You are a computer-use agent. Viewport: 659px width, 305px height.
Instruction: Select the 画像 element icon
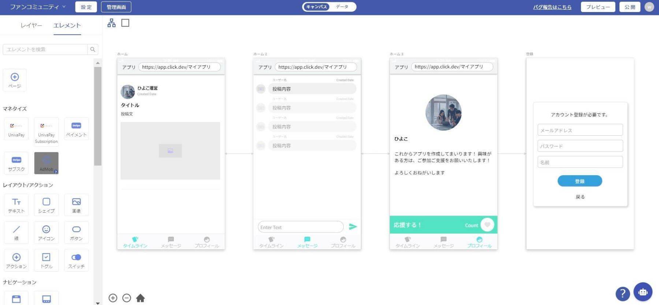(76, 205)
